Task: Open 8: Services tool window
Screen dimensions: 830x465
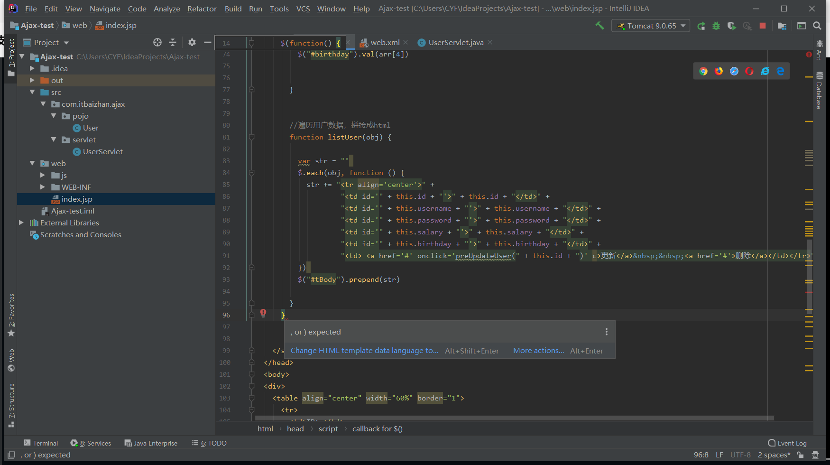Action: (x=91, y=443)
